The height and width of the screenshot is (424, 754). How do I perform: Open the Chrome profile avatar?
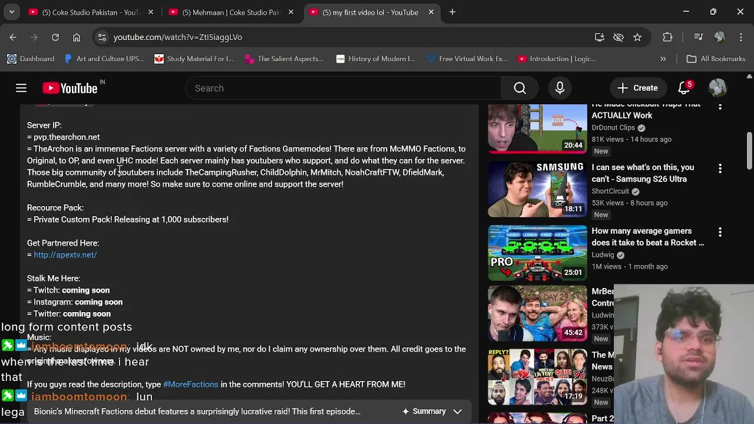[719, 37]
